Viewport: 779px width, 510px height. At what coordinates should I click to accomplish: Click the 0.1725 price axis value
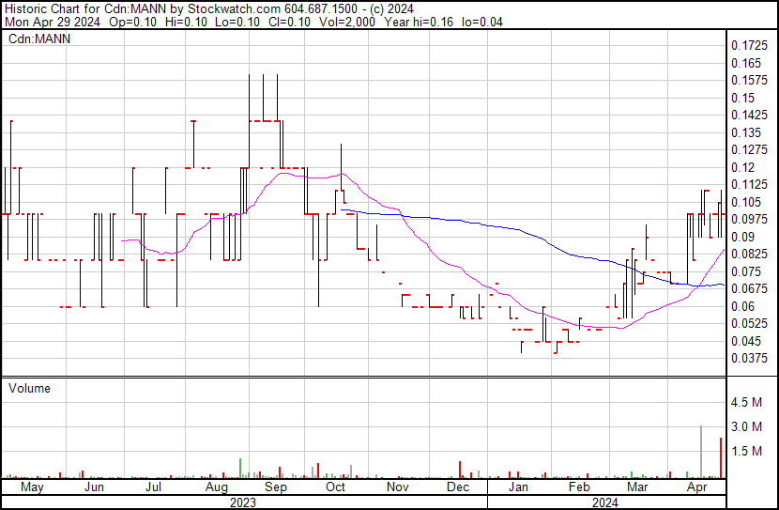[749, 46]
